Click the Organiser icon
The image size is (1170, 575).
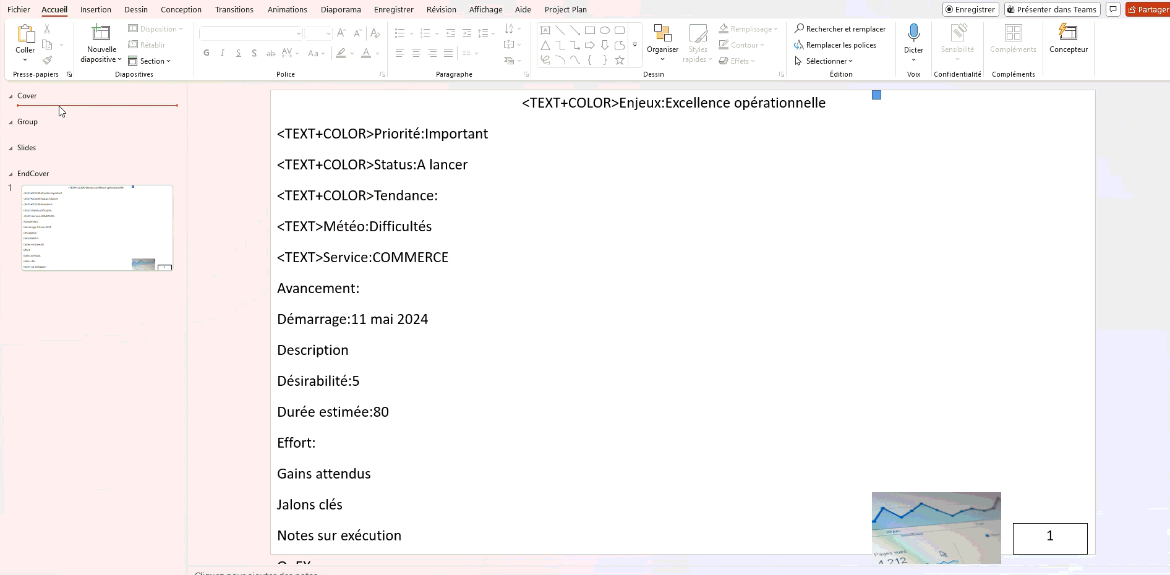(x=662, y=34)
